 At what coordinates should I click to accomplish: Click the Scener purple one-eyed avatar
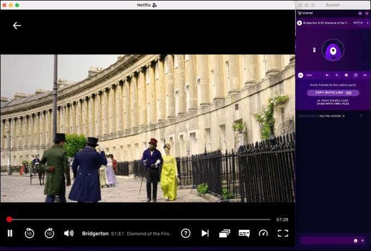(x=333, y=50)
